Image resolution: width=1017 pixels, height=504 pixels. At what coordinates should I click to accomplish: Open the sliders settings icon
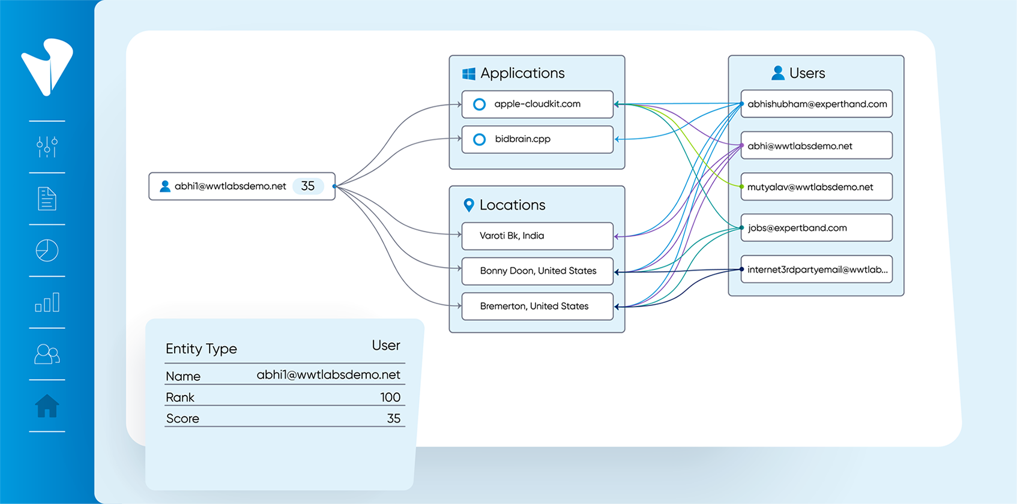pos(47,146)
